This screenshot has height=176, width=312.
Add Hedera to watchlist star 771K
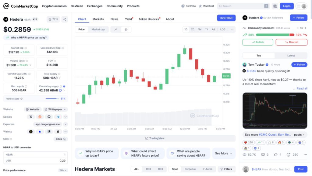click(x=53, y=19)
